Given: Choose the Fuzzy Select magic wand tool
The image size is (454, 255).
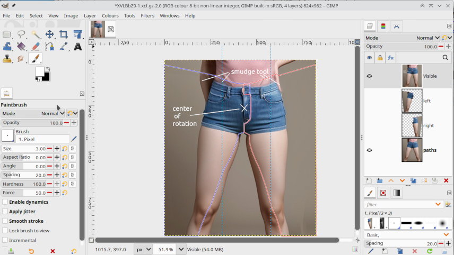Looking at the screenshot, I should (35, 34).
